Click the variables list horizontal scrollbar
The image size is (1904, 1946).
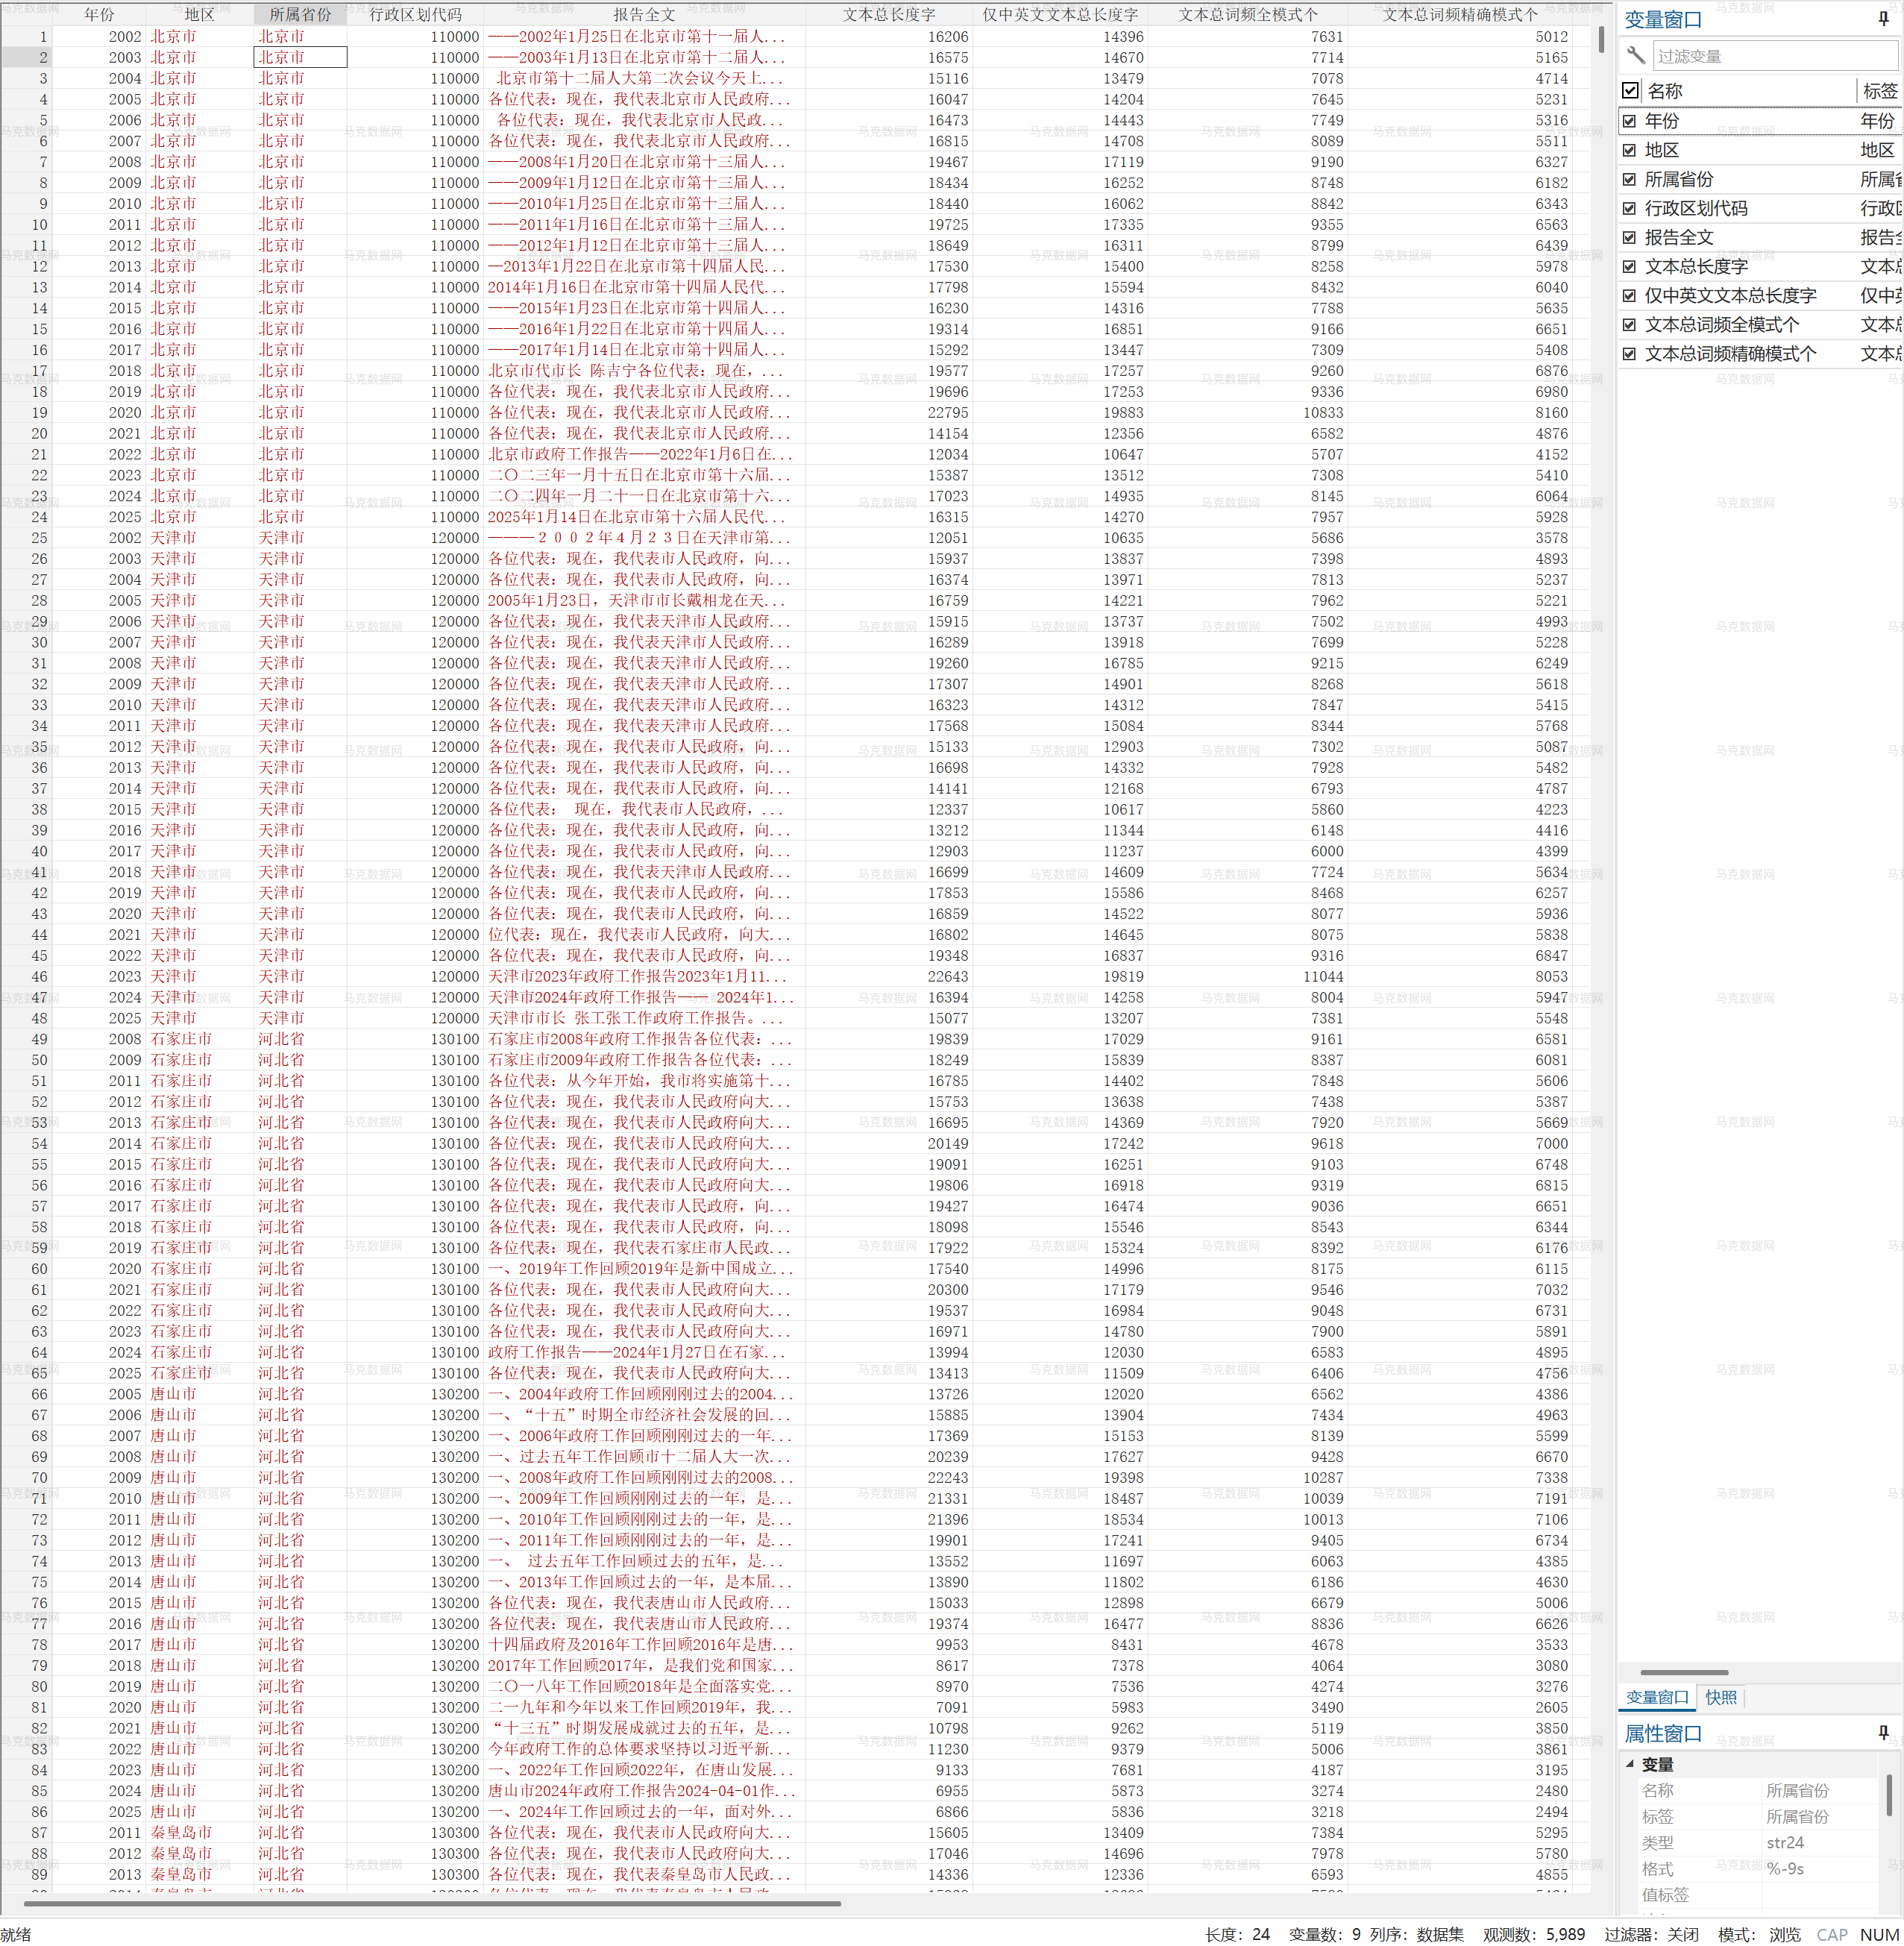1684,1672
